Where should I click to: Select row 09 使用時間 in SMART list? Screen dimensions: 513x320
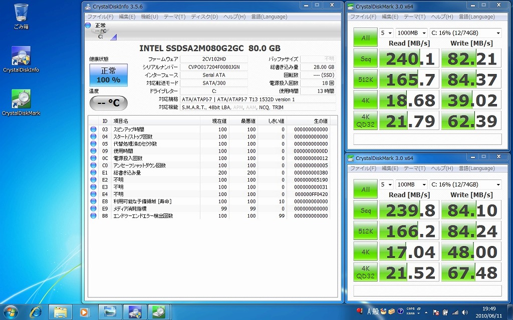point(209,151)
